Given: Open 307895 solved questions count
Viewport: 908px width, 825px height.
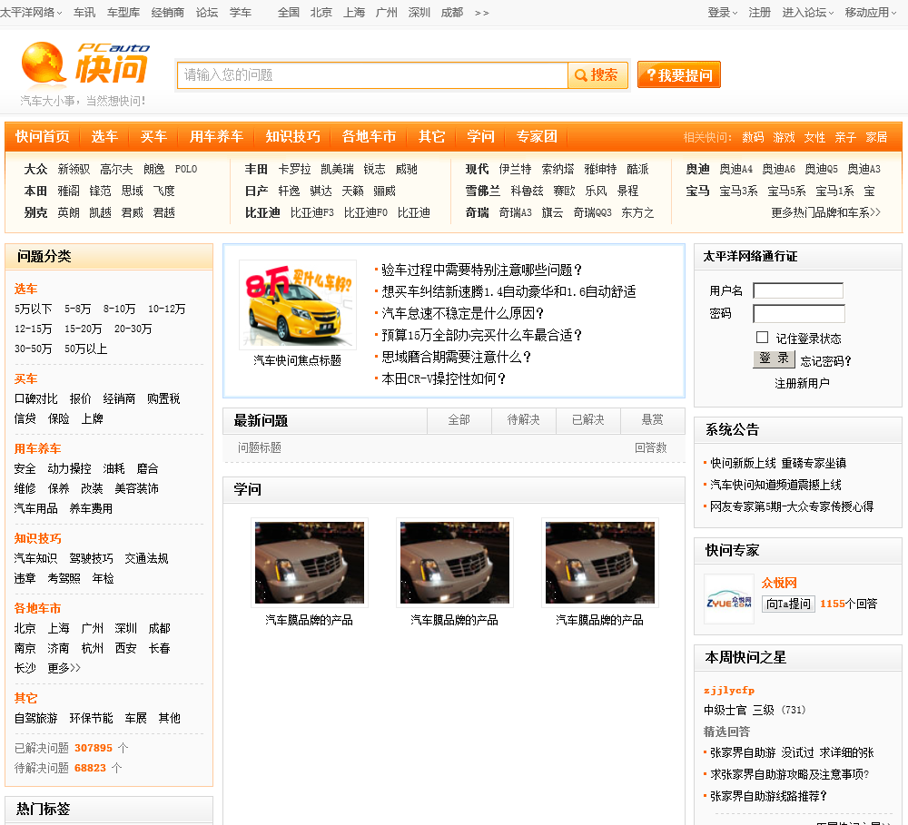Looking at the screenshot, I should pos(94,748).
